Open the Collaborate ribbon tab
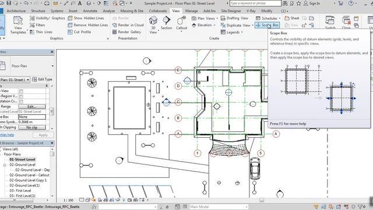This screenshot has width=373, height=210. 158,11
